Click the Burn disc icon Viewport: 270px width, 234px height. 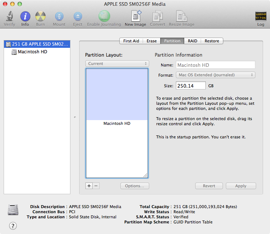[x=40, y=16]
